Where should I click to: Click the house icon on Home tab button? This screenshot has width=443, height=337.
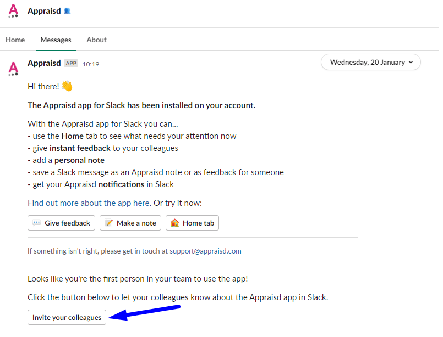[174, 223]
